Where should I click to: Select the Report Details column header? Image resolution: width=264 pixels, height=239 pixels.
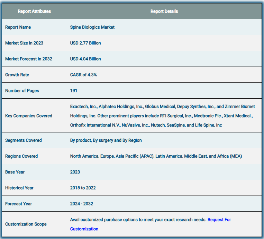coord(164,11)
